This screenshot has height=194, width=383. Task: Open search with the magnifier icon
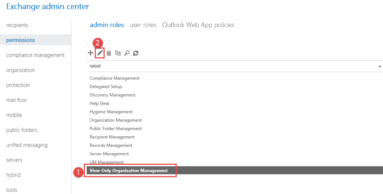[x=127, y=53]
